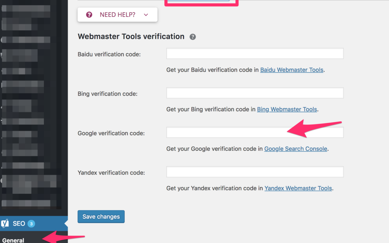Click the question mark icon in Need Help button
389x243 pixels.
pyautogui.click(x=89, y=15)
